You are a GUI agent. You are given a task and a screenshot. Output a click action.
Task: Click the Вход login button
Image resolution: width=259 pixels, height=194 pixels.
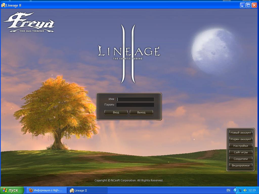pyautogui.click(x=116, y=113)
